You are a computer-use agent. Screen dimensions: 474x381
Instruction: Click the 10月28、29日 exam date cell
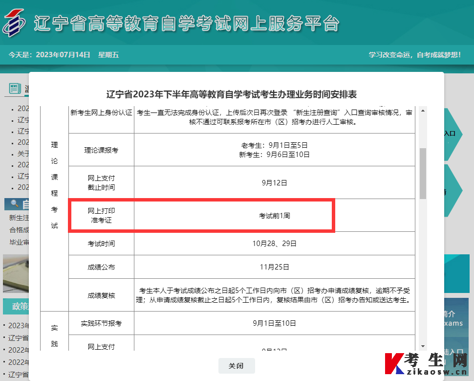(275, 243)
